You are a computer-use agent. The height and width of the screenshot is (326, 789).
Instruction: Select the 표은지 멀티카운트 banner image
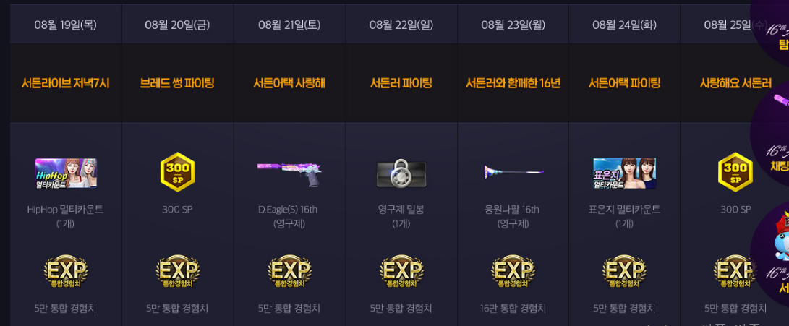624,173
